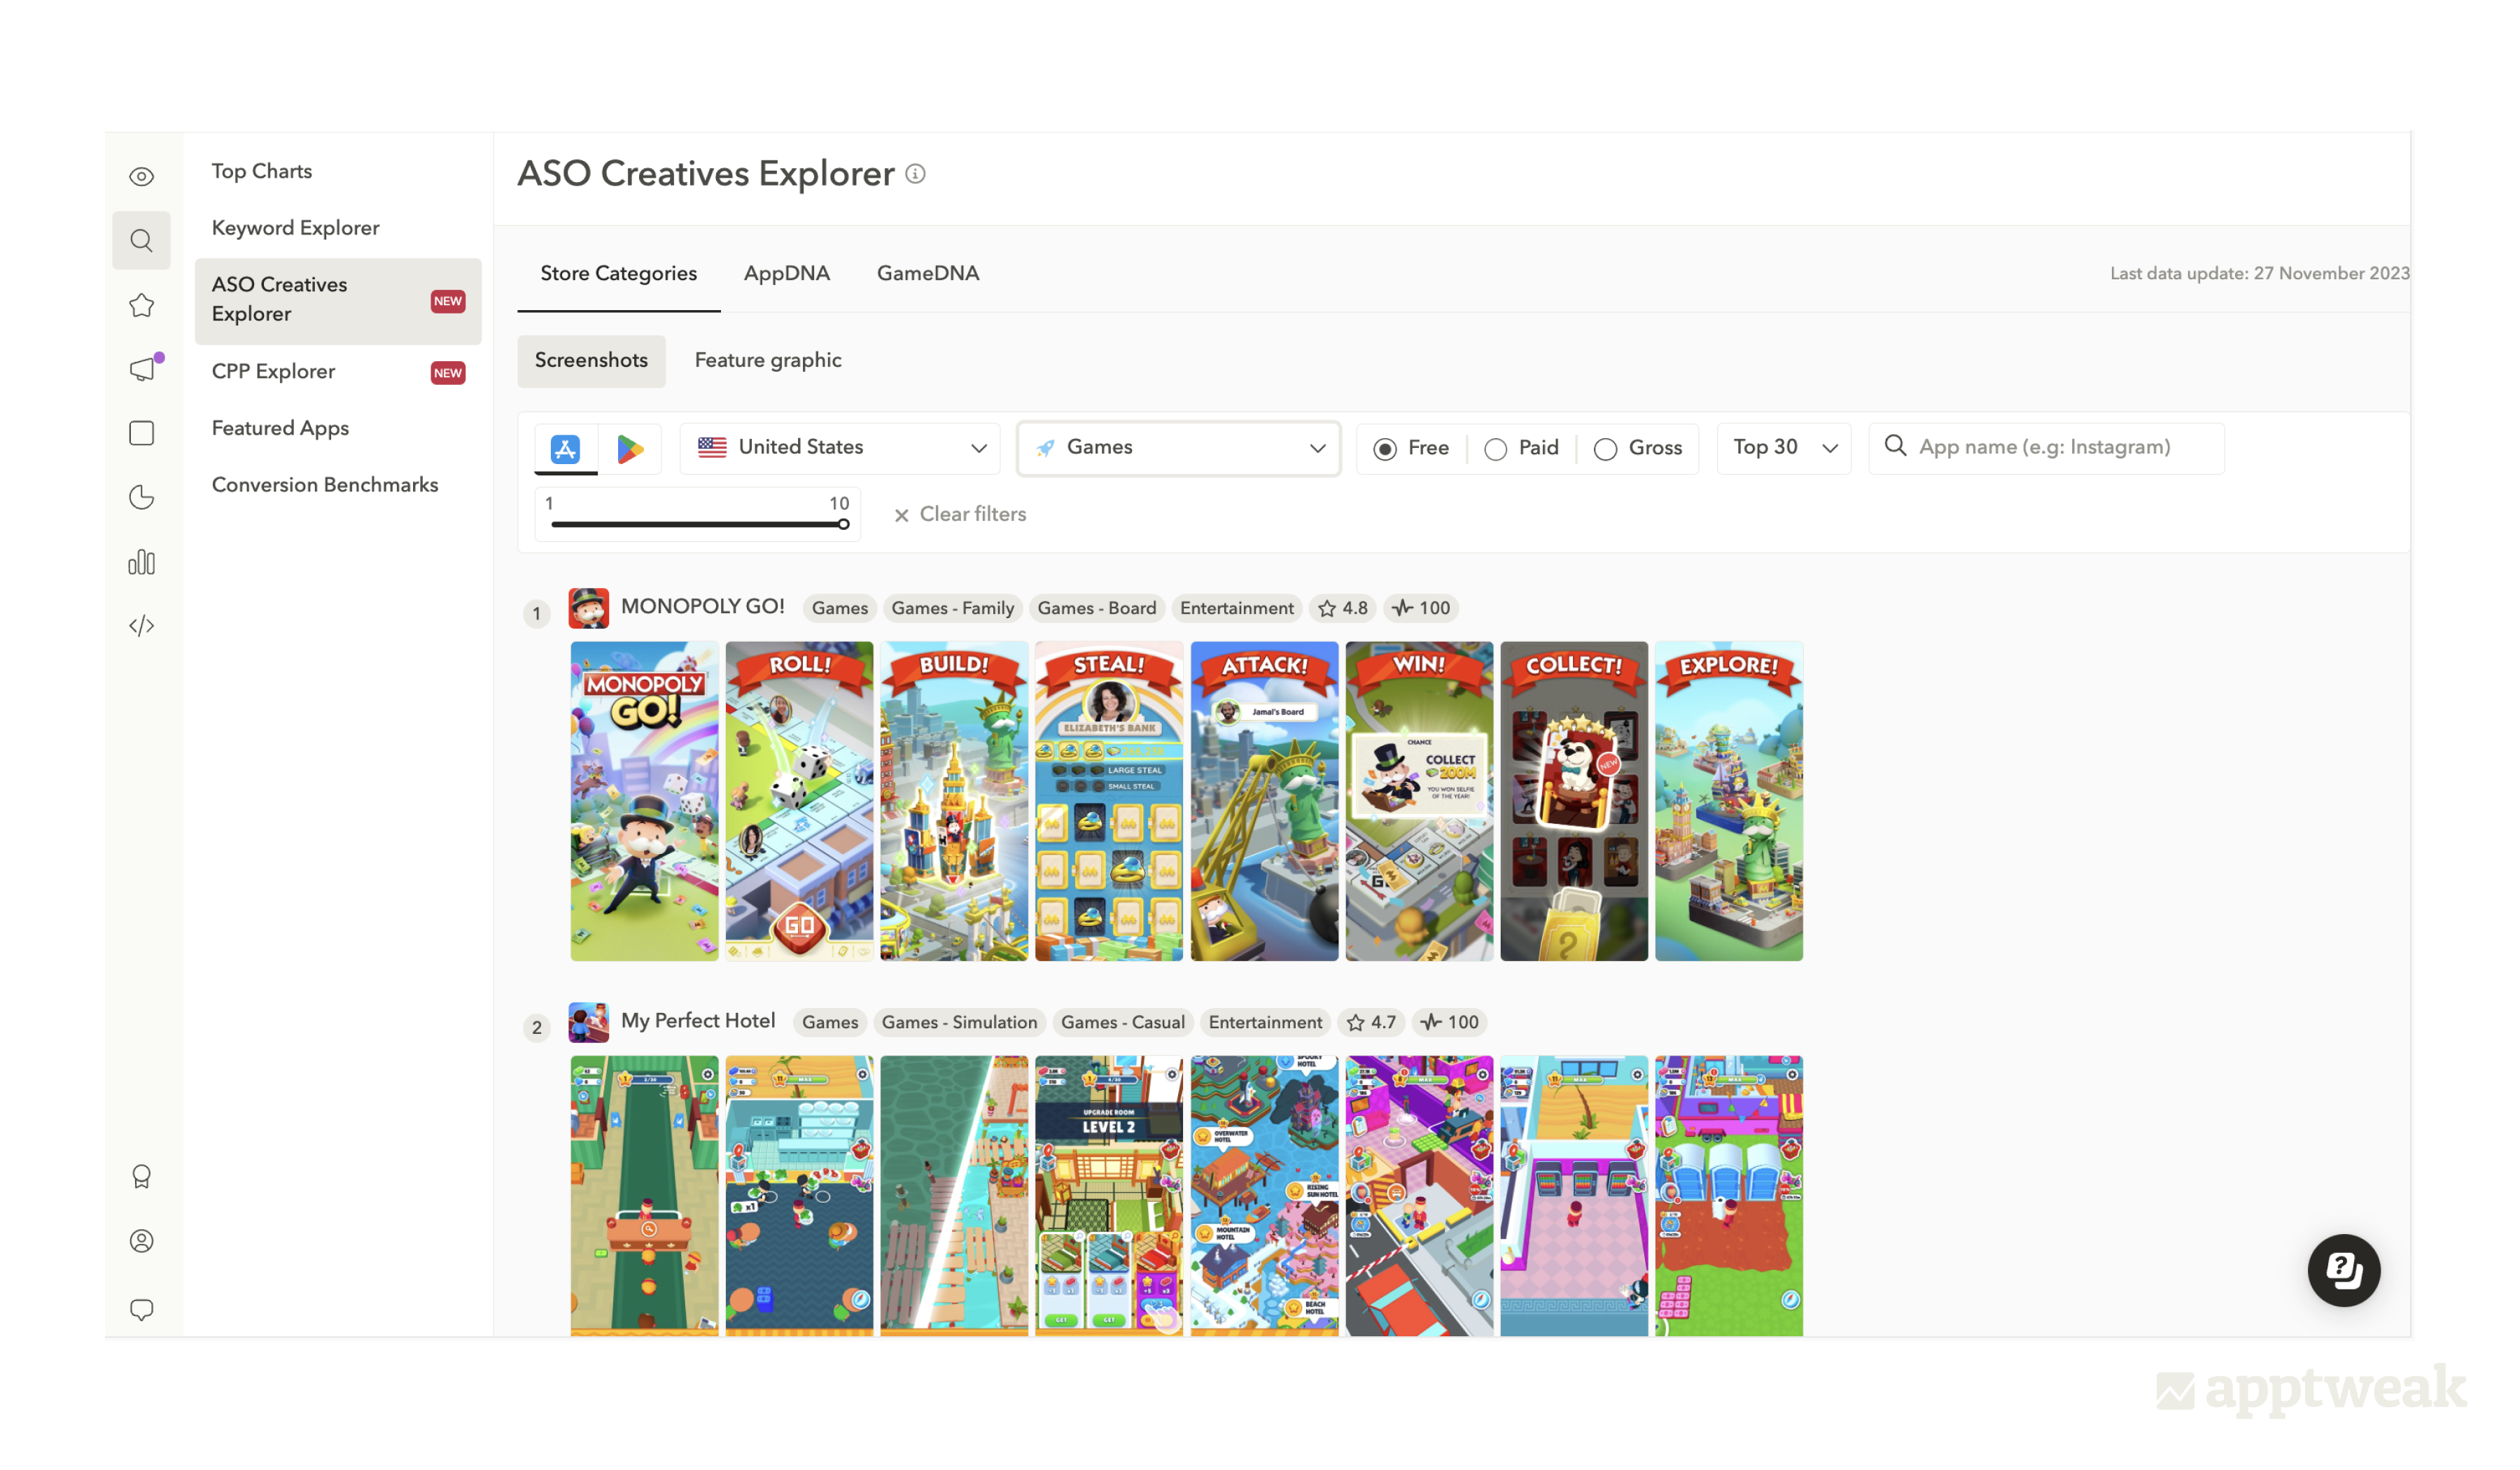Click the Games - Board tag

coord(1096,608)
